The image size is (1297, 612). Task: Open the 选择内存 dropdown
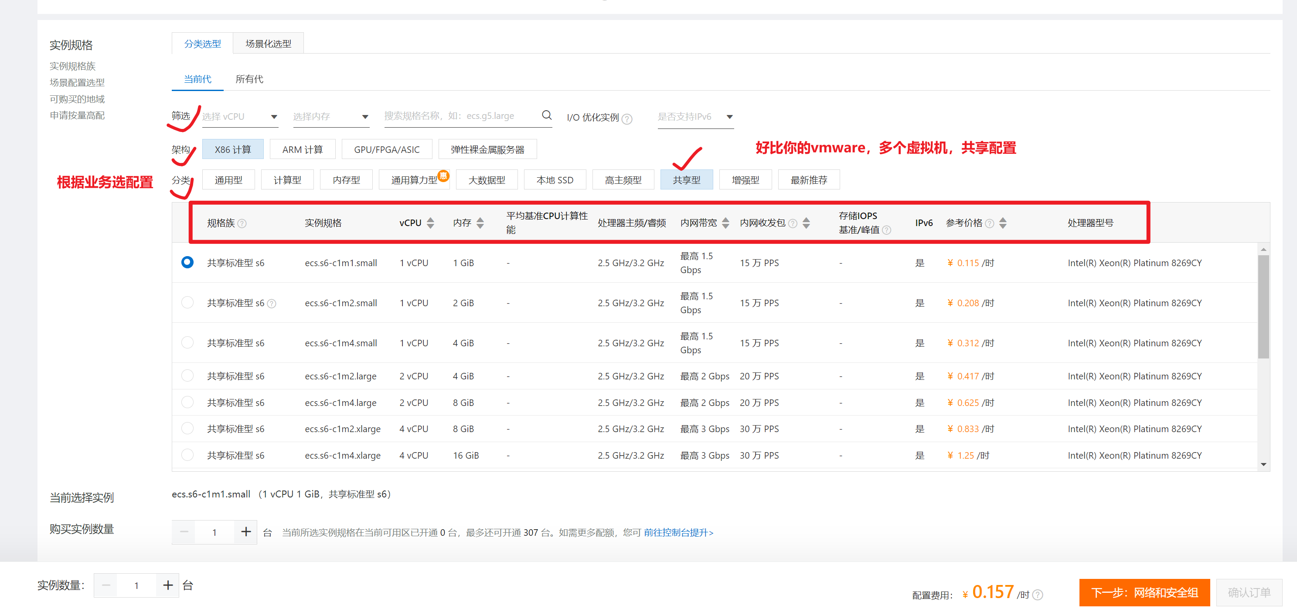tap(330, 117)
